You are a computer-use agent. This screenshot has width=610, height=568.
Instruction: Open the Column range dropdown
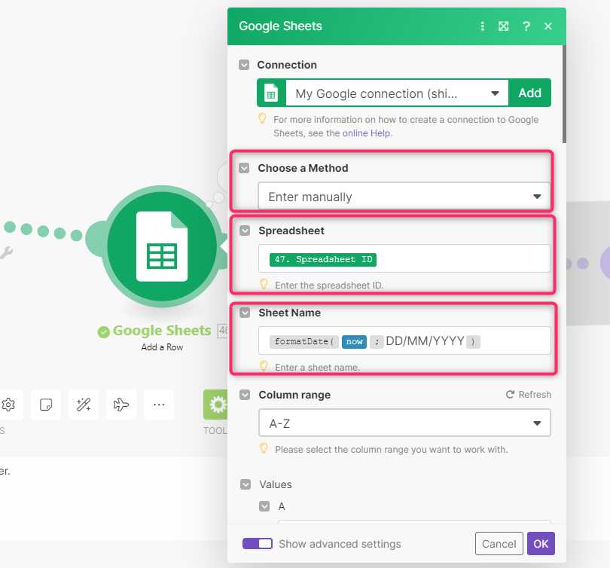(404, 423)
